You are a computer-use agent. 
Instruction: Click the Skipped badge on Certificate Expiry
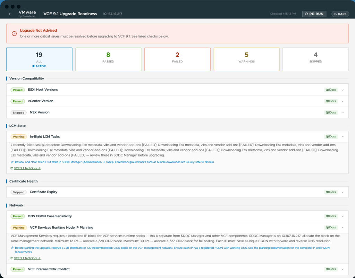(x=18, y=192)
